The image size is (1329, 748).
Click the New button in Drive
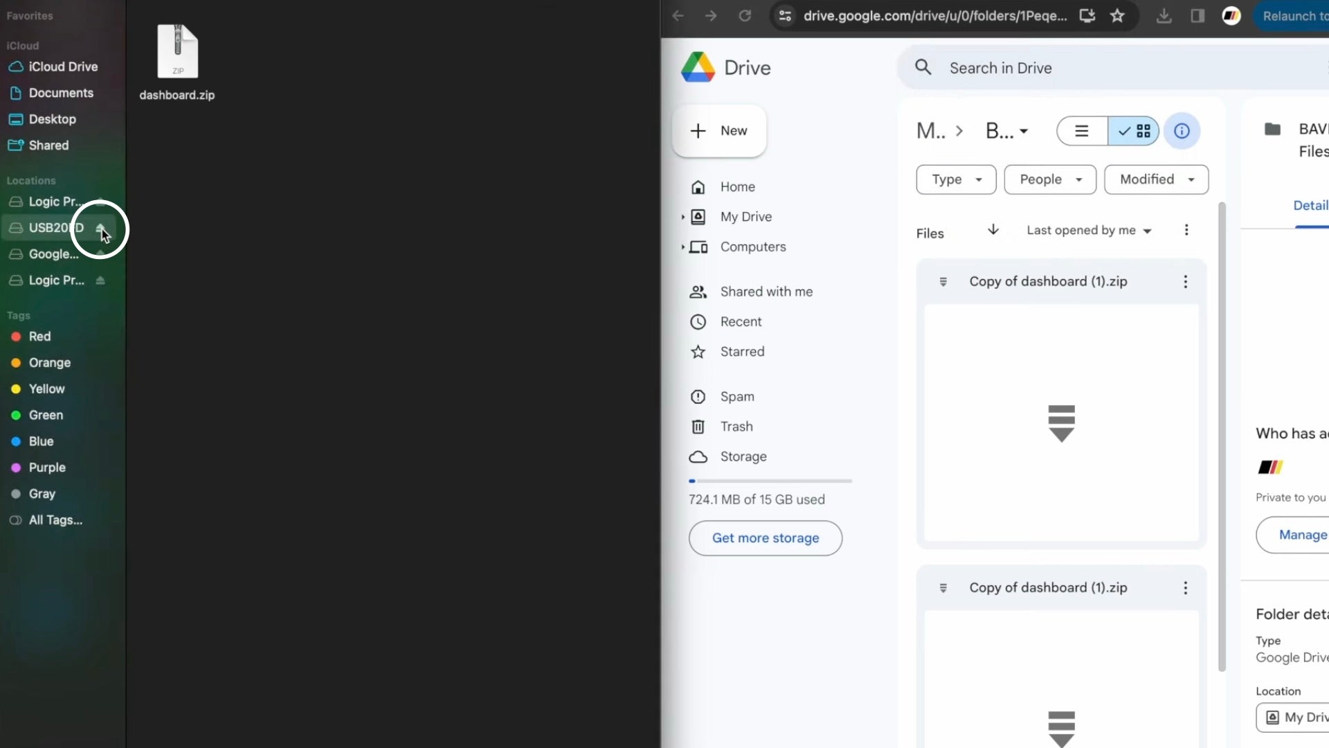point(719,131)
